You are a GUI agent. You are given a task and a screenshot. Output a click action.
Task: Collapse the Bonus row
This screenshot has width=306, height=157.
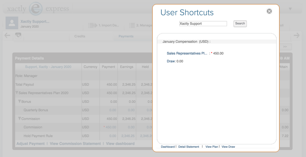(x=20, y=101)
